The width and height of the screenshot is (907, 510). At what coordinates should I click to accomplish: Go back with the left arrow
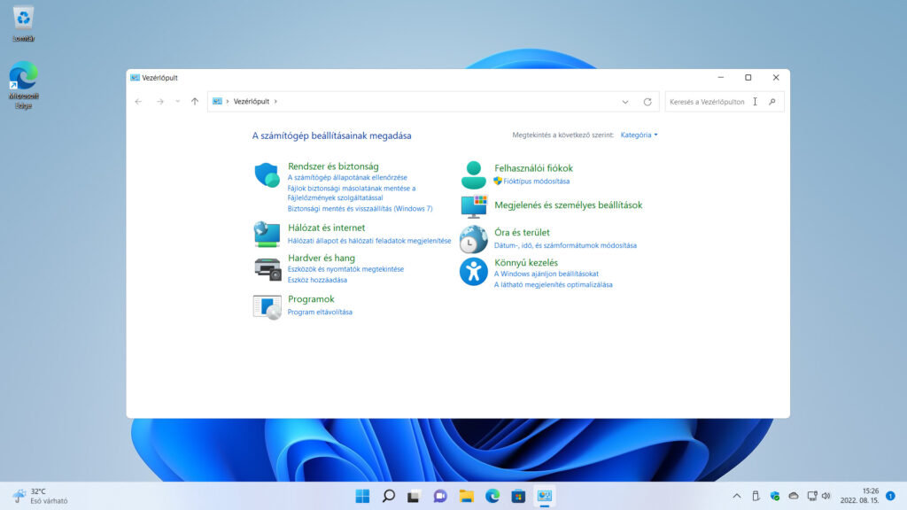[x=138, y=102]
